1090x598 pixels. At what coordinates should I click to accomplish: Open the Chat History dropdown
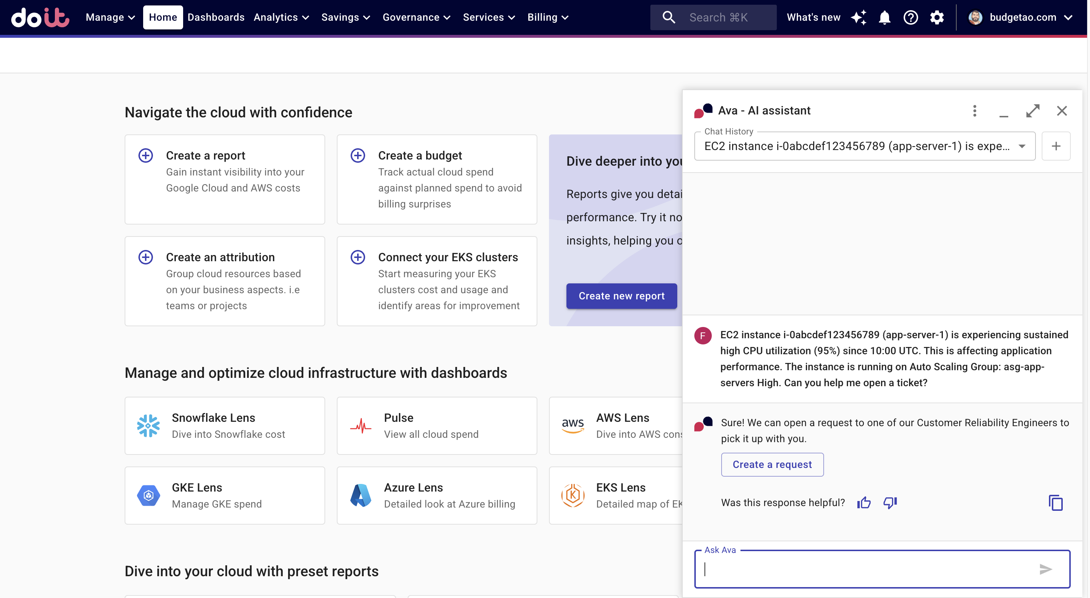(864, 146)
